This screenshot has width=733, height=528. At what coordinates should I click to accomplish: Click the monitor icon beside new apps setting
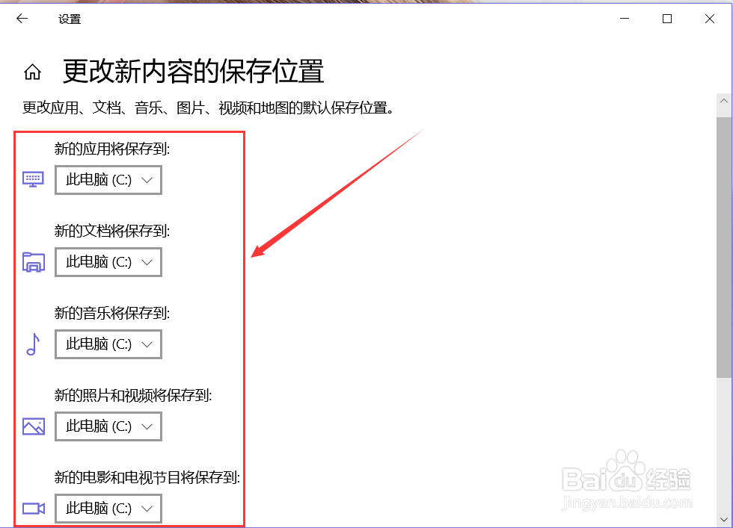(x=32, y=179)
